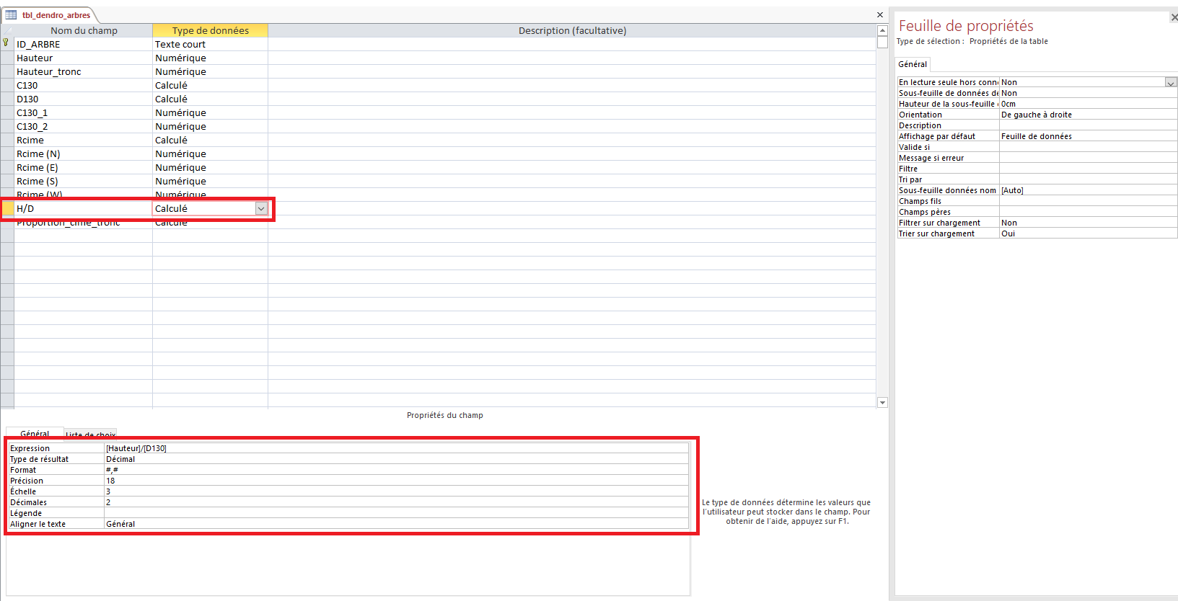Select the Rcime (S) field name cell

[83, 181]
